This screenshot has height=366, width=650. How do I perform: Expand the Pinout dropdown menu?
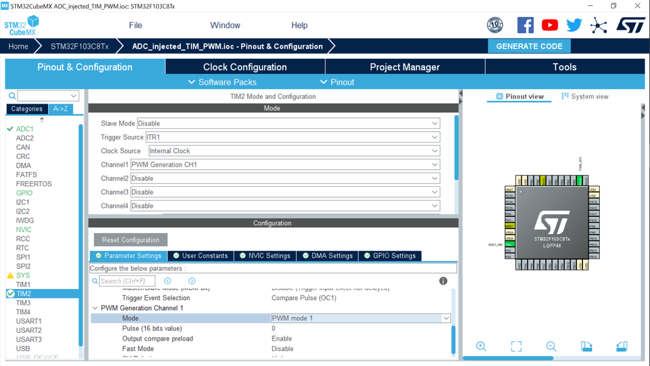point(337,82)
